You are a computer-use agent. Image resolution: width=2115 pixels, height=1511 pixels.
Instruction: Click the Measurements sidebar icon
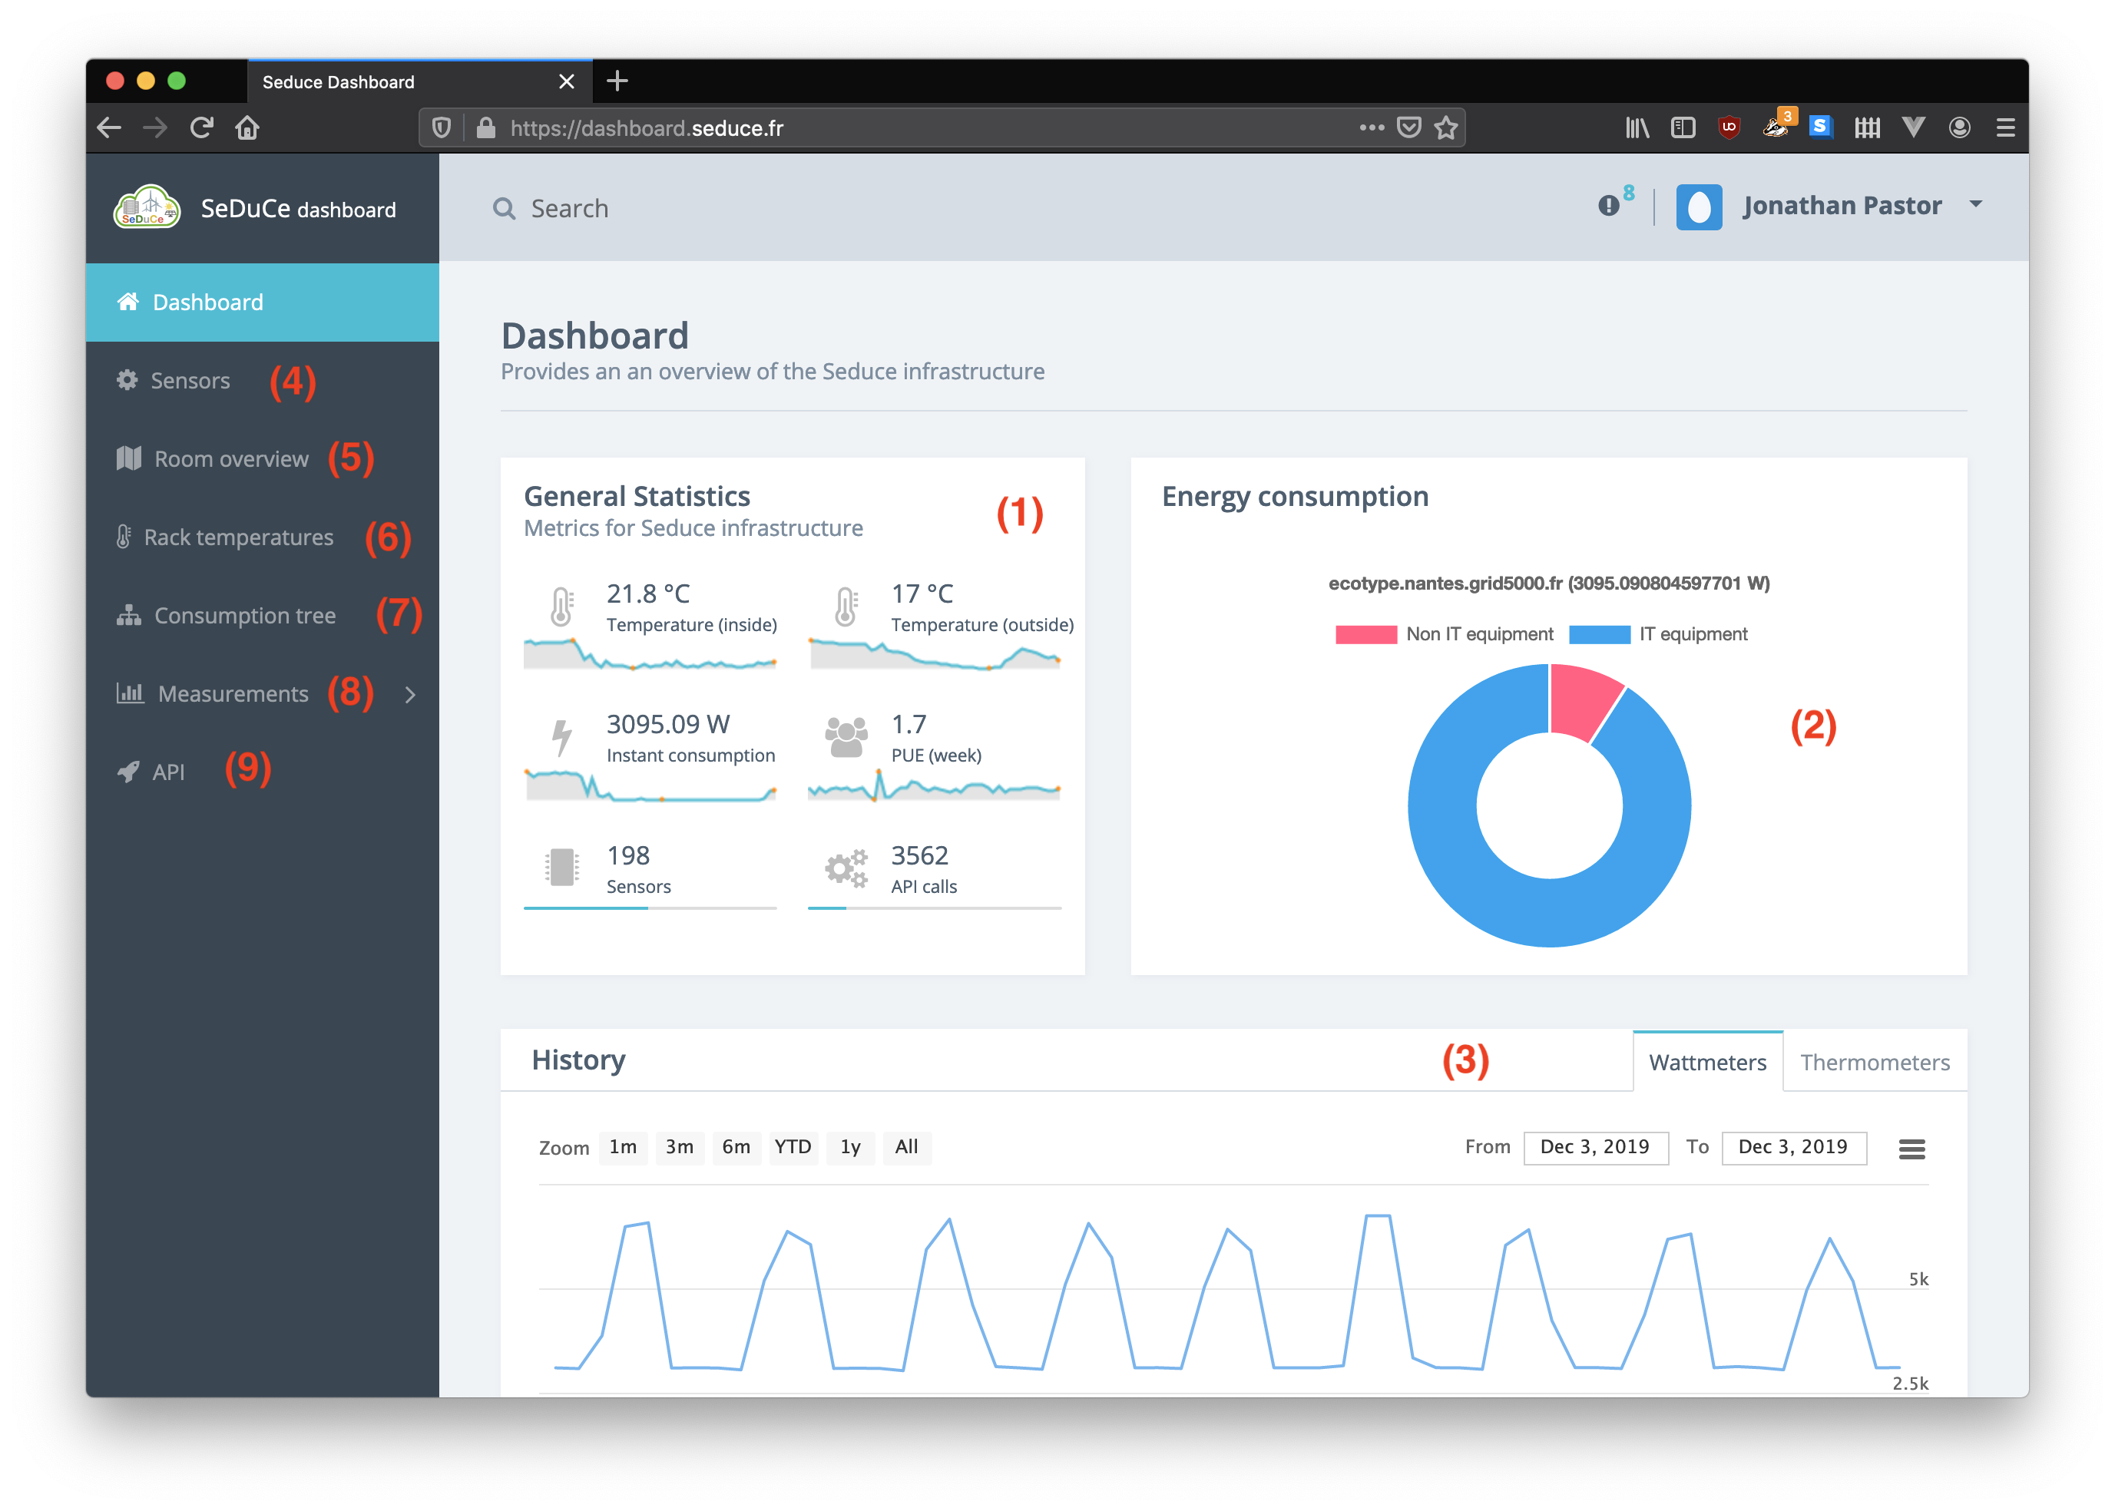coord(131,693)
